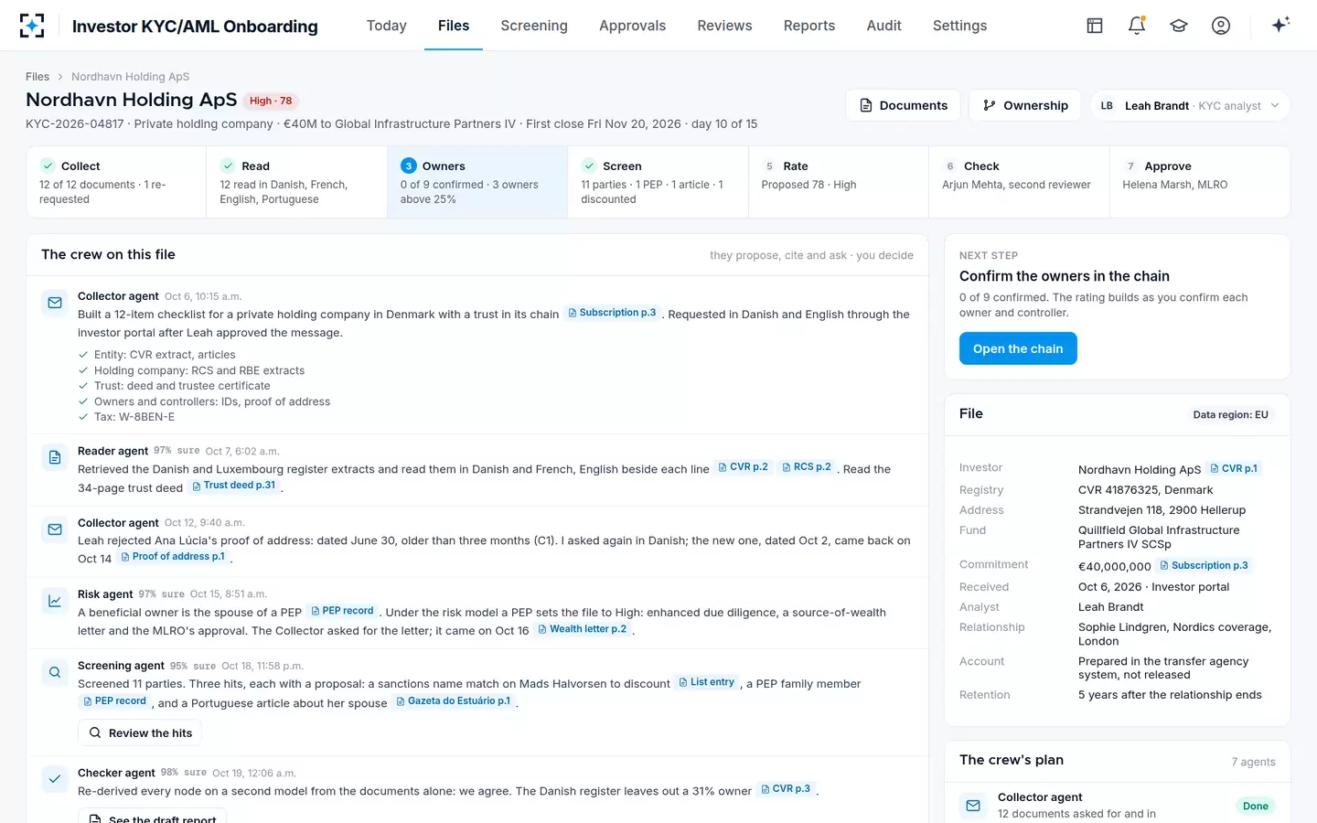Screen dimensions: 1317x823
Task: Go to Files breadcrumb link
Action: click(x=37, y=77)
